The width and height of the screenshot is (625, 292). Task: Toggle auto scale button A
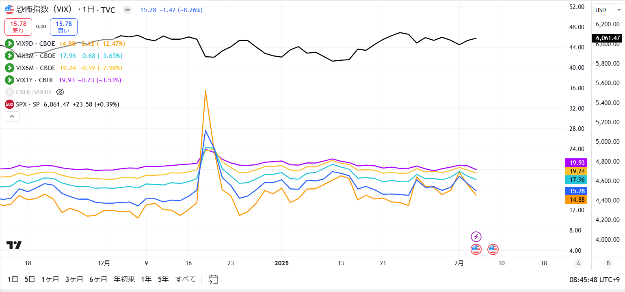578,263
